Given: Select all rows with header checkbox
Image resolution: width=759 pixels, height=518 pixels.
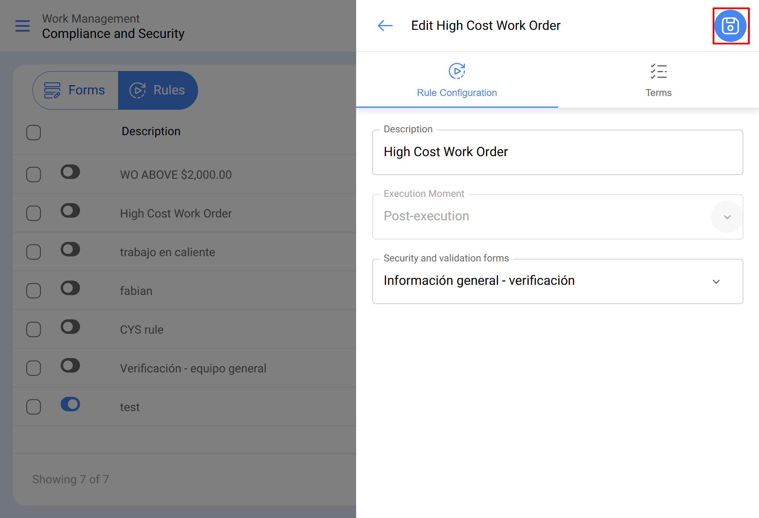Looking at the screenshot, I should (x=33, y=132).
